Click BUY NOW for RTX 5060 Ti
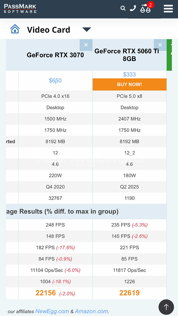The width and height of the screenshot is (178, 316). pos(129,85)
